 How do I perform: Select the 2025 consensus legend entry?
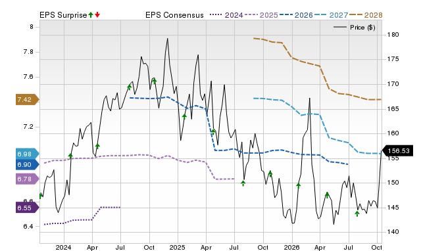pos(261,15)
